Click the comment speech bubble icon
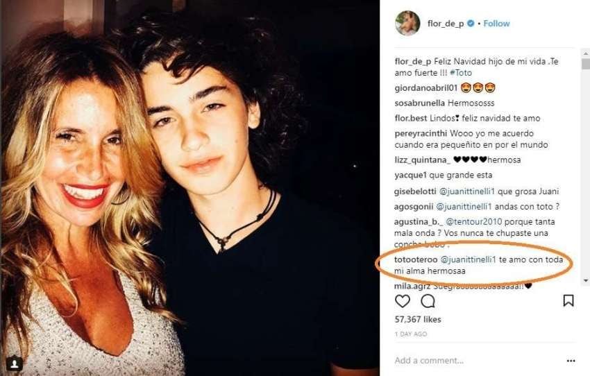Image resolution: width=590 pixels, height=376 pixels. pos(428,301)
